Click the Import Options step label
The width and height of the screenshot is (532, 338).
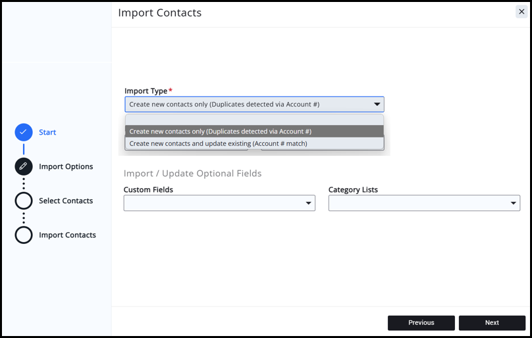coord(66,166)
